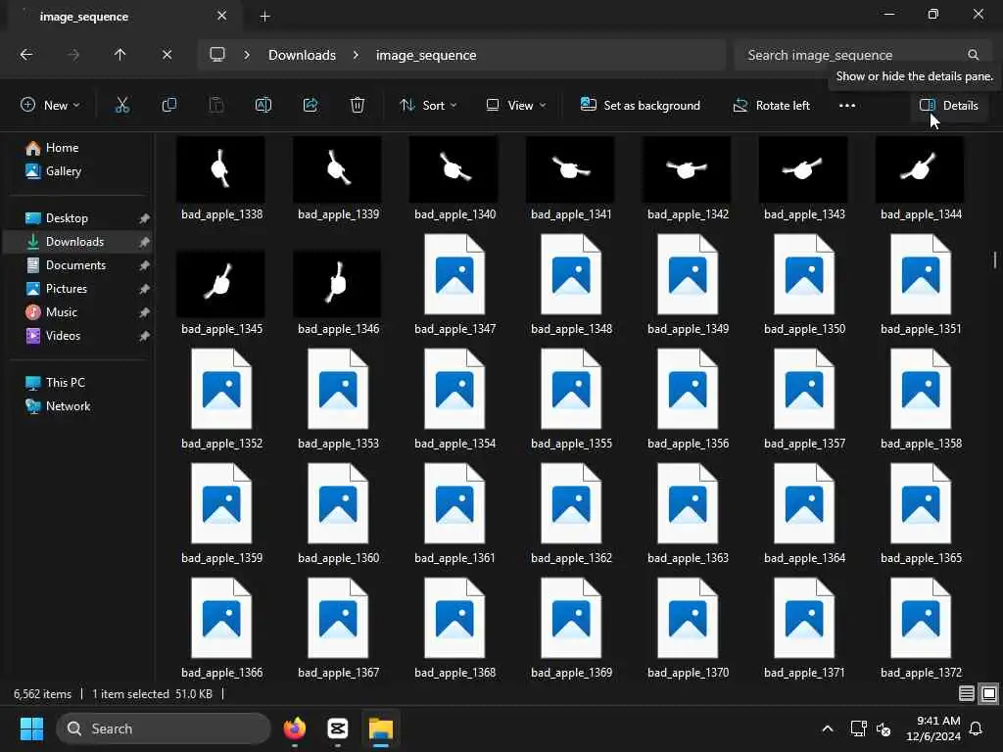The width and height of the screenshot is (1003, 752).
Task: Select thumbnail bad_apple_1346
Action: coord(337,284)
